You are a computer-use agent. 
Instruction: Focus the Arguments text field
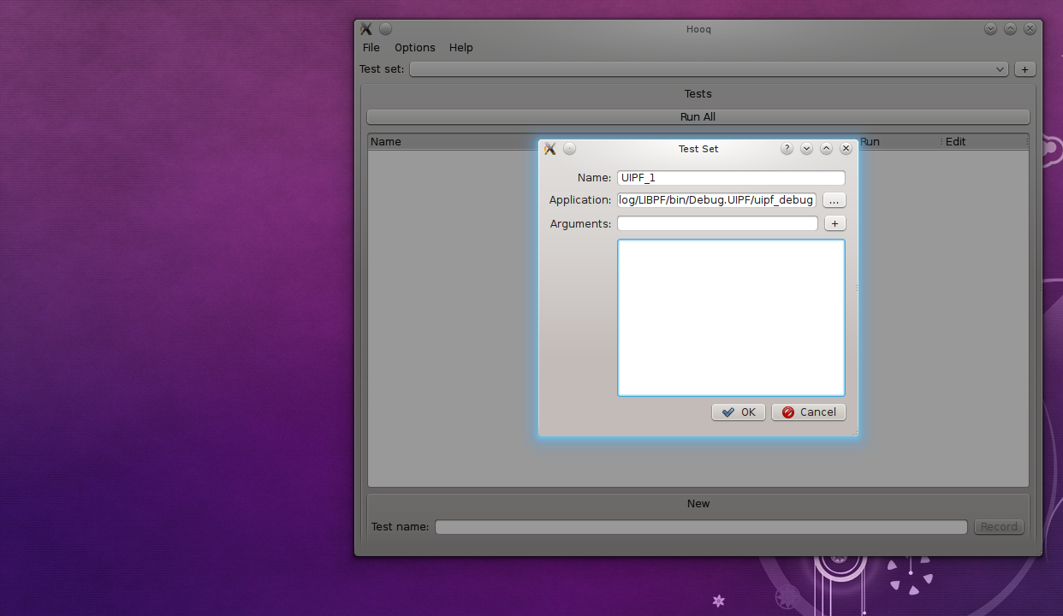716,223
